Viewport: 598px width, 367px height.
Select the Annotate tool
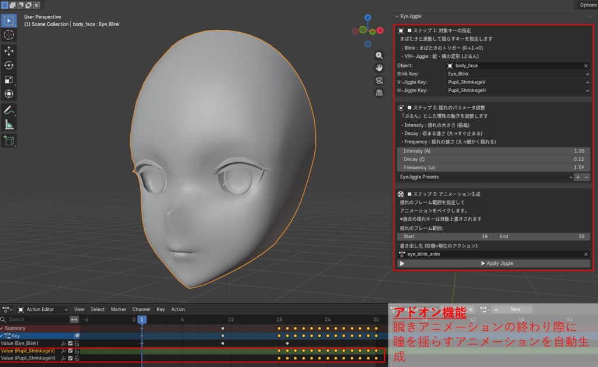(x=8, y=110)
